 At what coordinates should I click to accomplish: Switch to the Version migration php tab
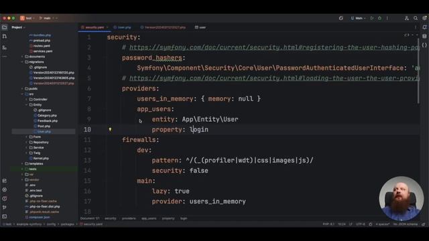tap(164, 27)
